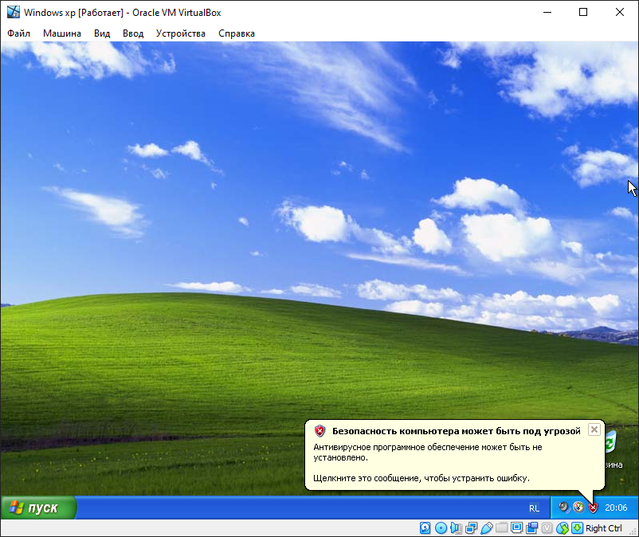Click the RL language indicator
This screenshot has height=537, width=639.
[534, 508]
